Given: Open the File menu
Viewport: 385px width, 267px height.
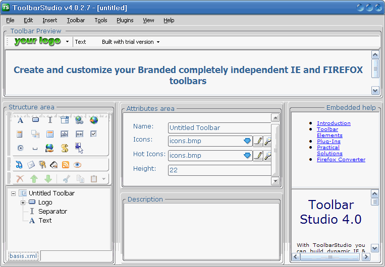Looking at the screenshot, I should pos(10,20).
